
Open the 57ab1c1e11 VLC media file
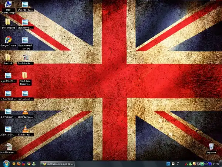tap(25, 129)
